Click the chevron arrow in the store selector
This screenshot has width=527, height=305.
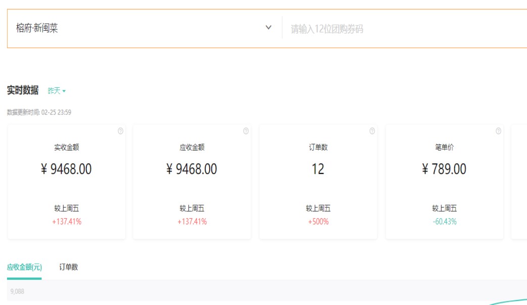[268, 28]
